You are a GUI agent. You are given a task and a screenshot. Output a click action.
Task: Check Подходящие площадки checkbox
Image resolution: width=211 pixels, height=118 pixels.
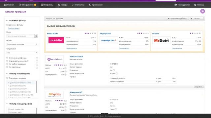click(x=7, y=78)
